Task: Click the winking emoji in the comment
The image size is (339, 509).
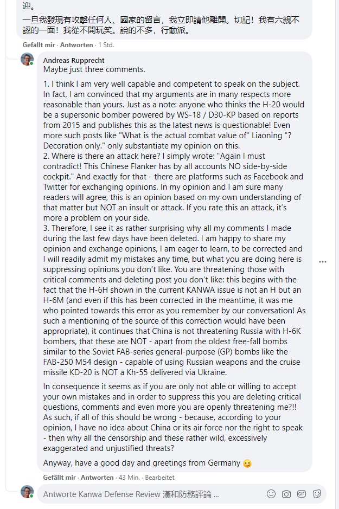Action: tap(247, 463)
